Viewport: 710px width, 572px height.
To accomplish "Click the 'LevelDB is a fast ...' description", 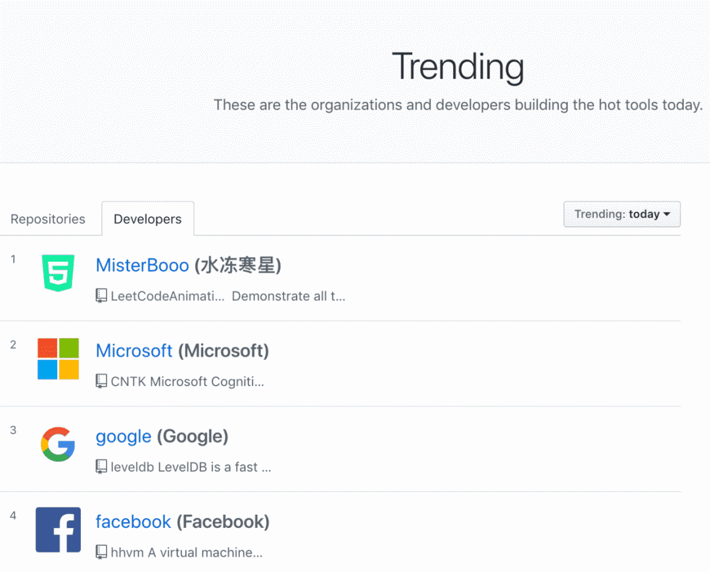I will [214, 467].
